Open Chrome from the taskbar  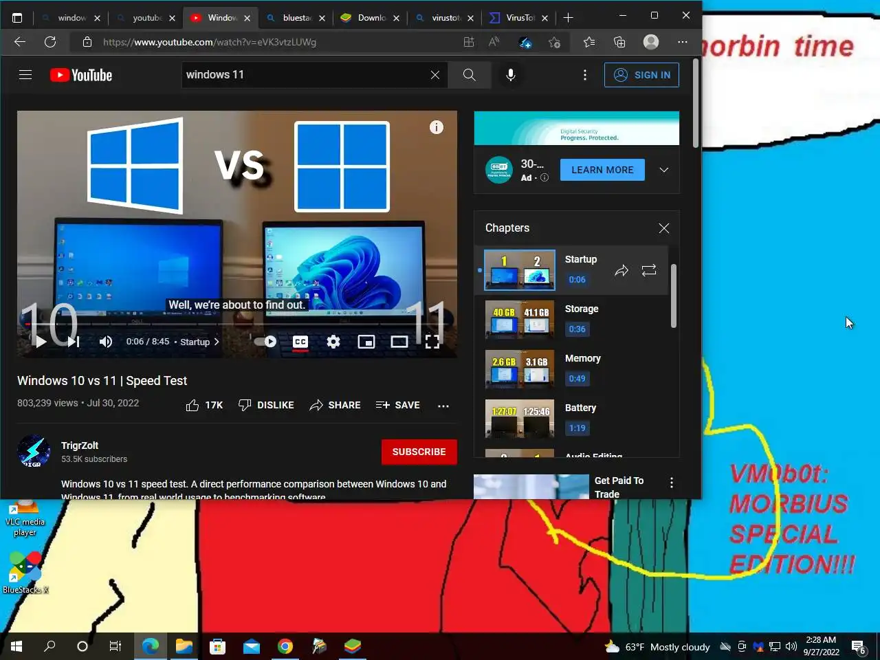point(285,646)
